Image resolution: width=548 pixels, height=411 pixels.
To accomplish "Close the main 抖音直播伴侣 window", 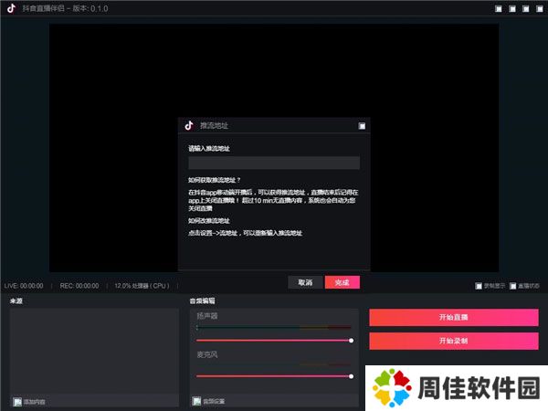I will click(539, 9).
